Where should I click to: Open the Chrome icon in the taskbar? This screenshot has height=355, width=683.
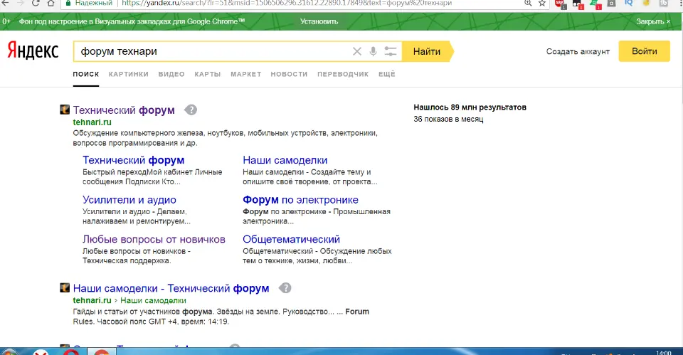point(102,351)
